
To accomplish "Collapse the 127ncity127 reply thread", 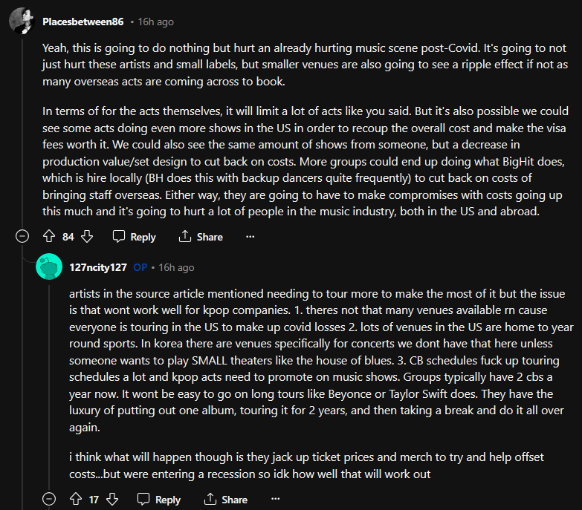I will point(49,499).
